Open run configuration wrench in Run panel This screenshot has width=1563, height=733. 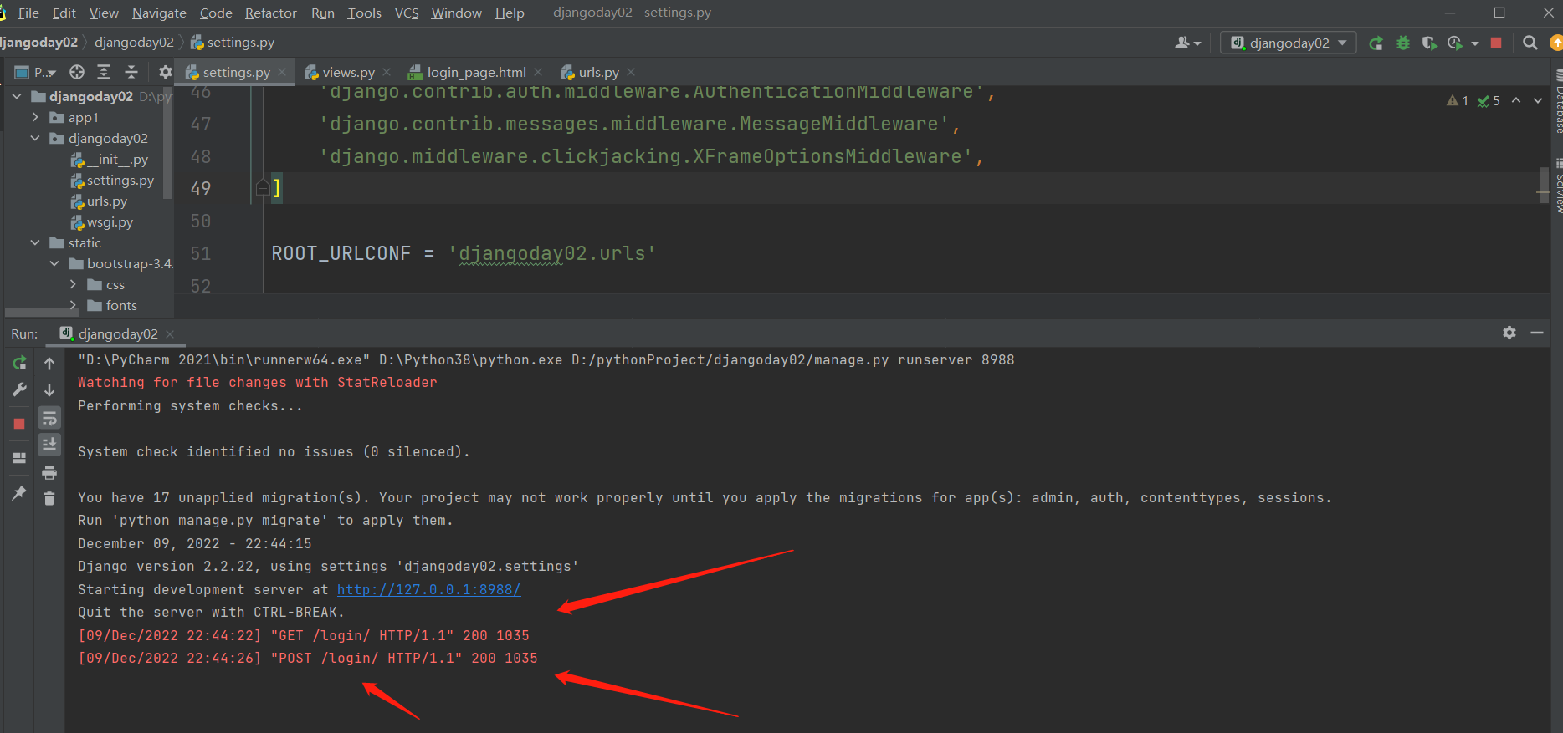coord(19,389)
